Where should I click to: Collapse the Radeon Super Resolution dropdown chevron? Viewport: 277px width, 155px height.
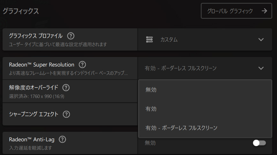coord(261,68)
